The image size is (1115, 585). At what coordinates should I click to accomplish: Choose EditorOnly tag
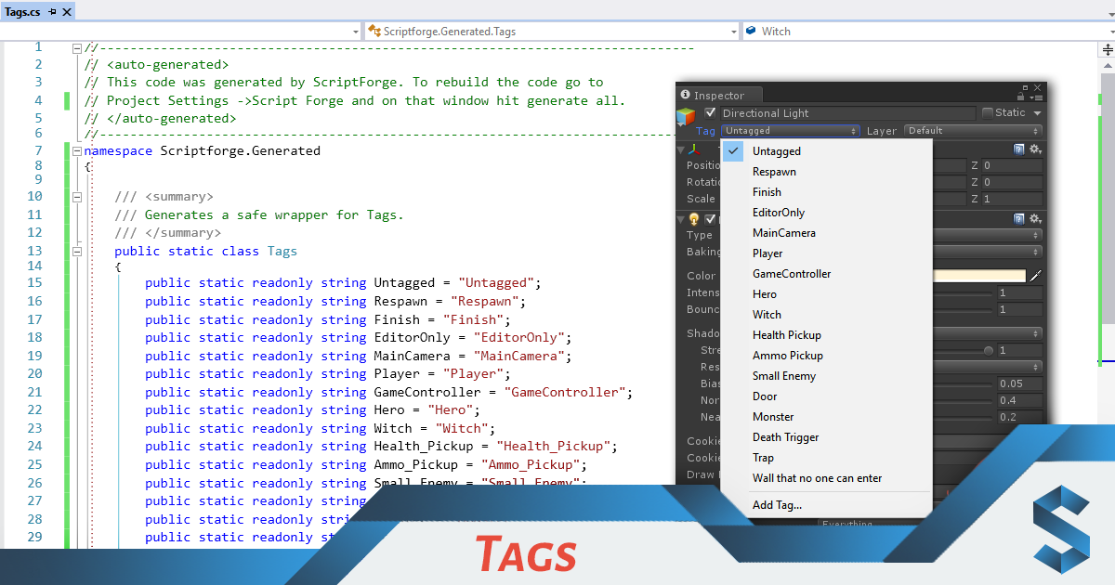coord(826,213)
